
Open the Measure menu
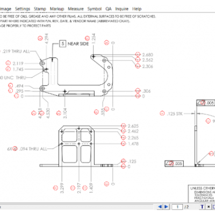coord(76,9)
